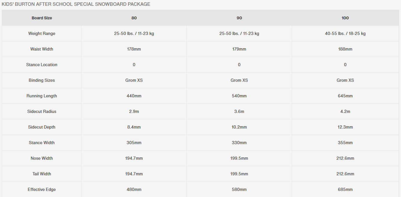Click the 645mm running length value

click(x=345, y=96)
